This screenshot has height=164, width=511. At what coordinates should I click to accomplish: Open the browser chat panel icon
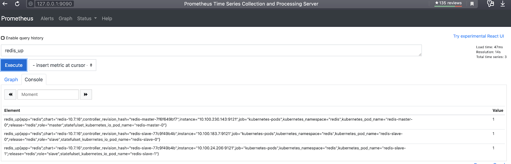click(490, 4)
